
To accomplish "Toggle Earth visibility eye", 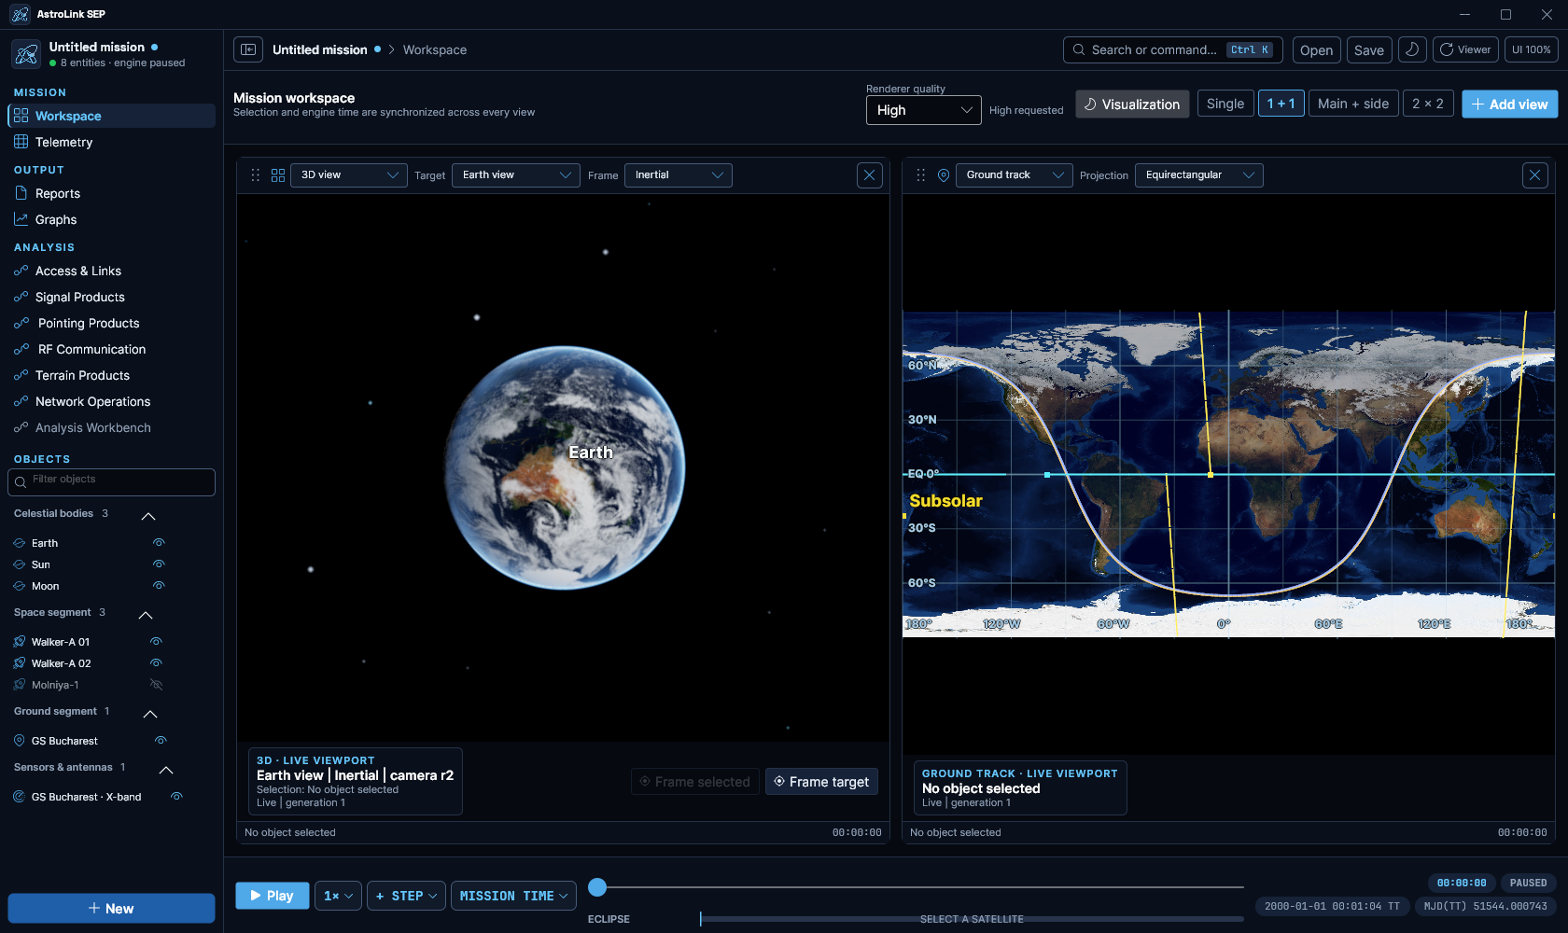I will pyautogui.click(x=159, y=542).
